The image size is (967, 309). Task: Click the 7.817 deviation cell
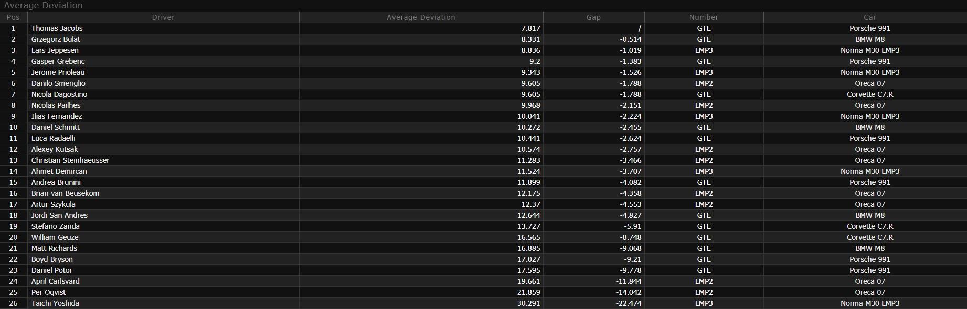530,28
